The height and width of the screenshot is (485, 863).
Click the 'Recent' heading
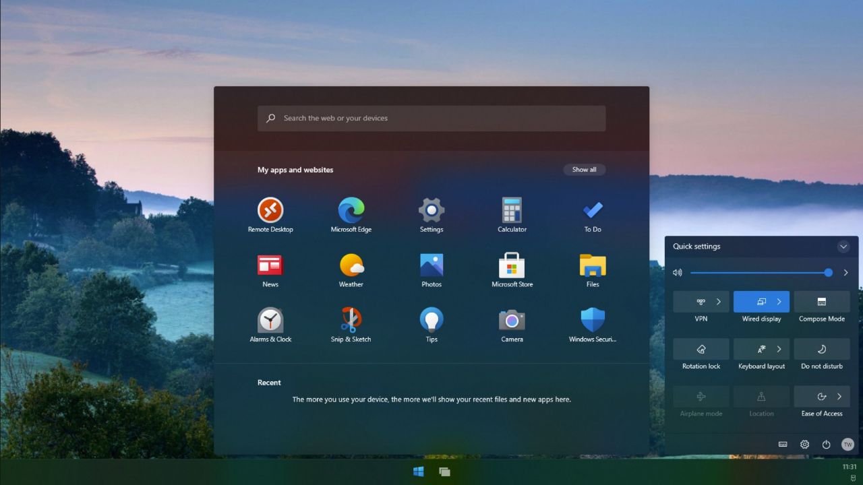coord(269,383)
